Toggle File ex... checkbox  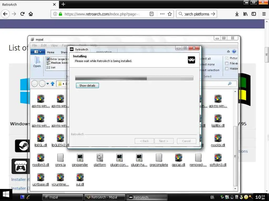click(226, 63)
